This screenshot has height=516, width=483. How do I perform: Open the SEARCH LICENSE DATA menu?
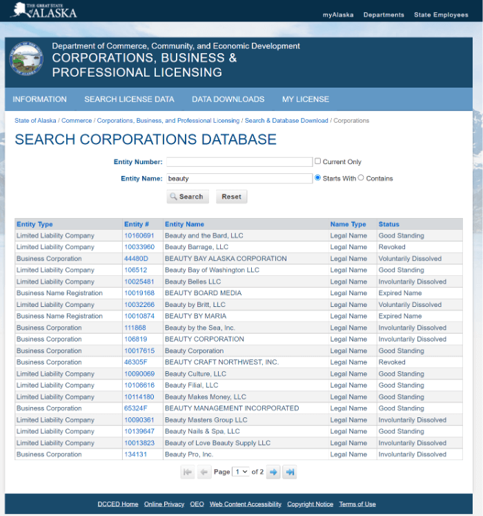129,99
